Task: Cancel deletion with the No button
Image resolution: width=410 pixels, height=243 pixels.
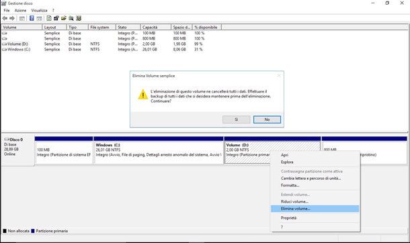Action: 267,119
